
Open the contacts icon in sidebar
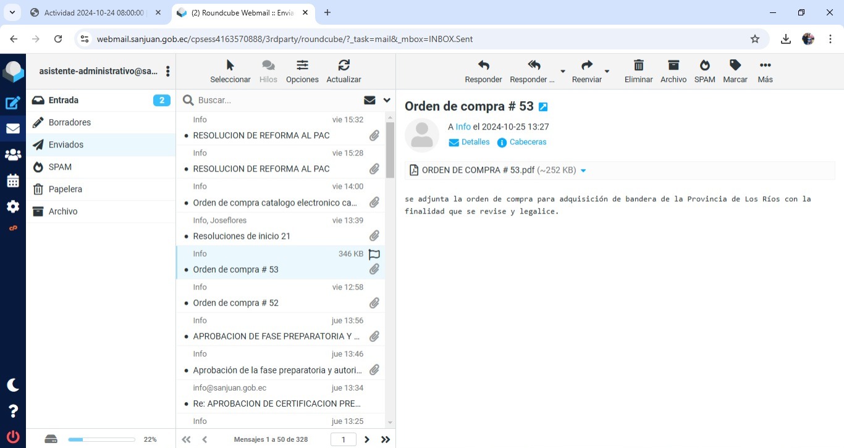[x=13, y=155]
